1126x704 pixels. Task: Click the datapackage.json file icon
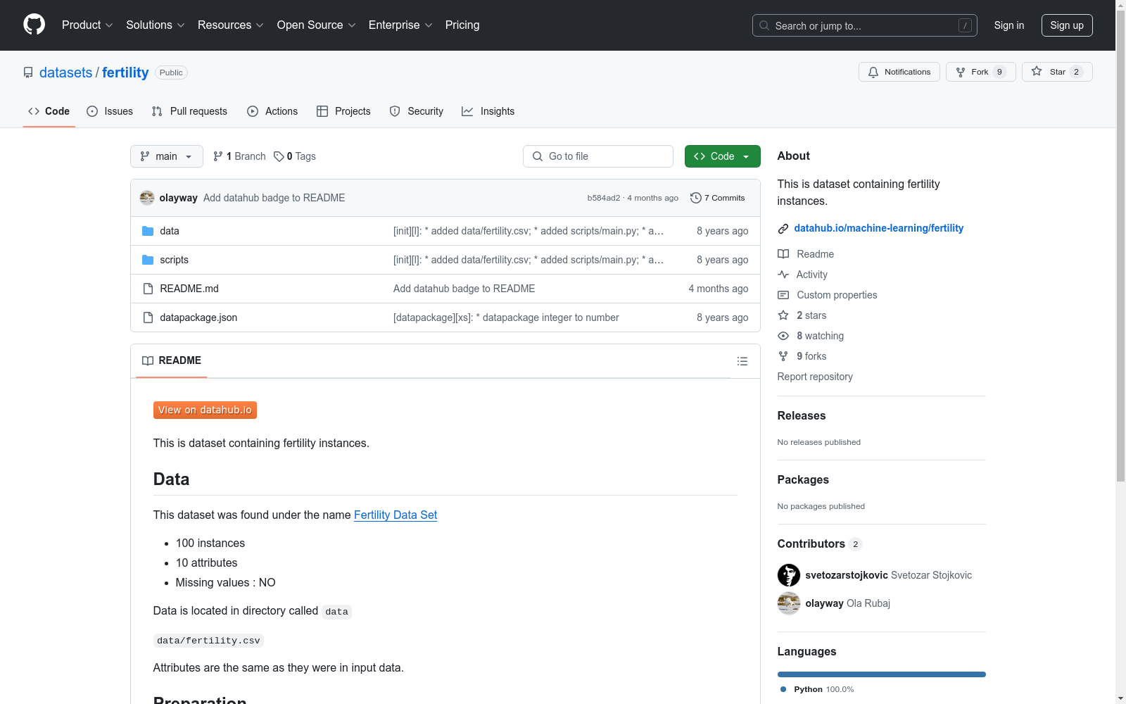pos(148,318)
